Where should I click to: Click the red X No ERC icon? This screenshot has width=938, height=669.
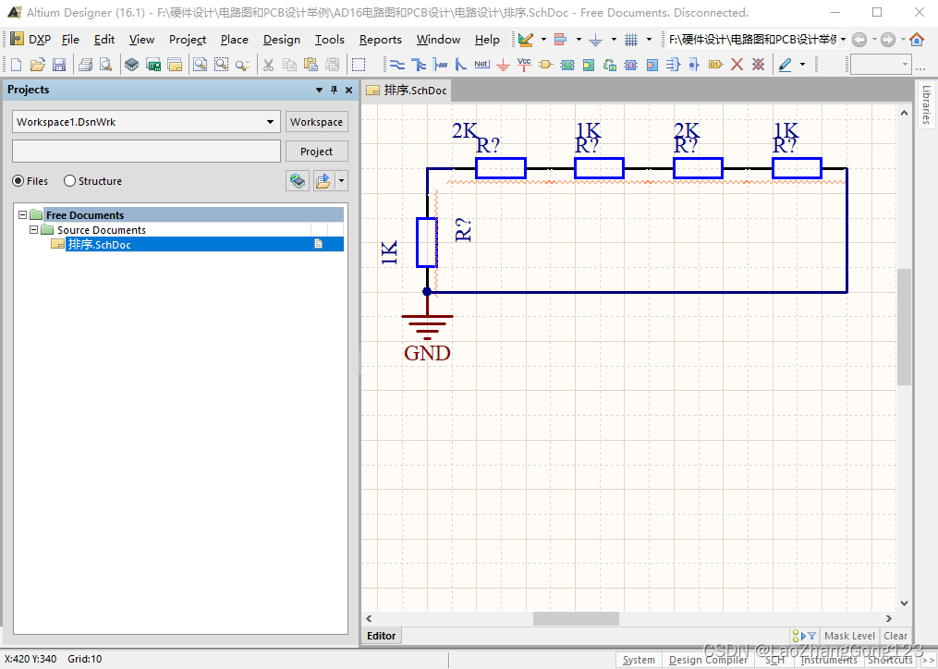[737, 64]
